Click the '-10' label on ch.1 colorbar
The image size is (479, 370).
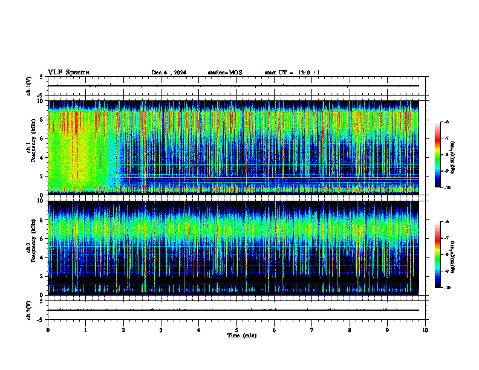coord(447,188)
